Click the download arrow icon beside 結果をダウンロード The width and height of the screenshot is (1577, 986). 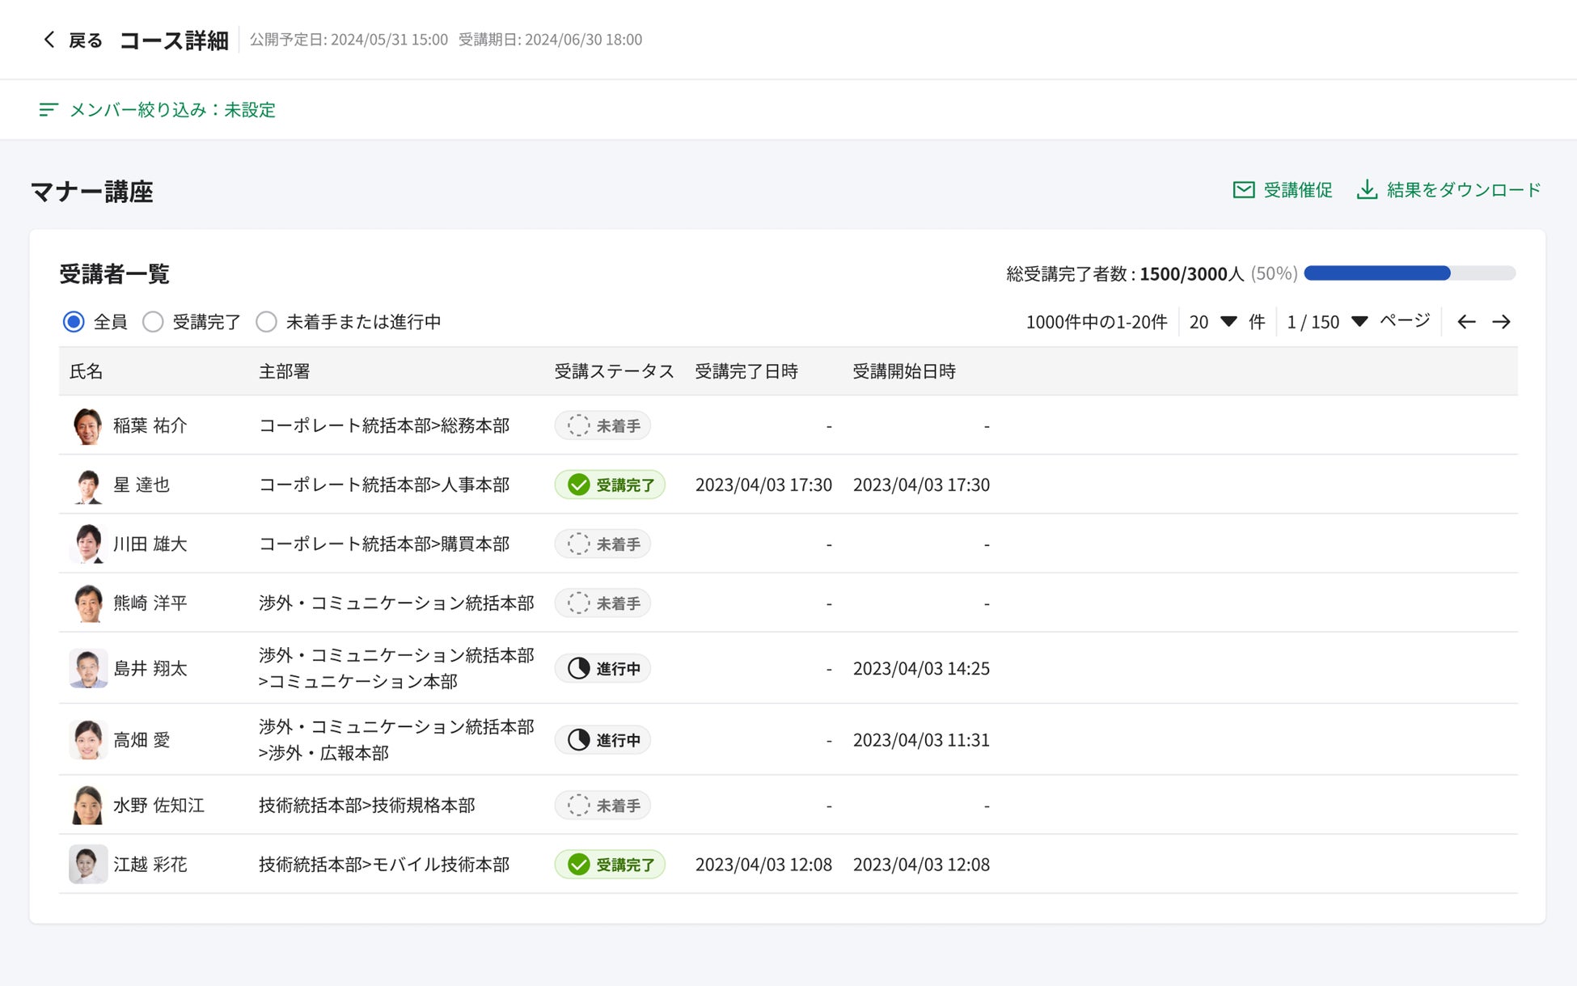[1367, 190]
